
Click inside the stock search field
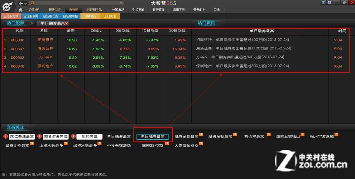tap(77, 3)
